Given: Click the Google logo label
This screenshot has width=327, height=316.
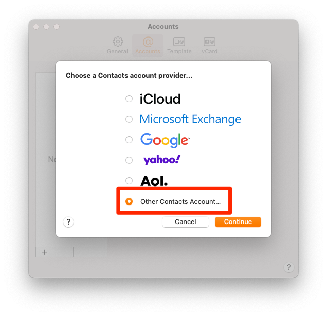Looking at the screenshot, I should (x=165, y=140).
